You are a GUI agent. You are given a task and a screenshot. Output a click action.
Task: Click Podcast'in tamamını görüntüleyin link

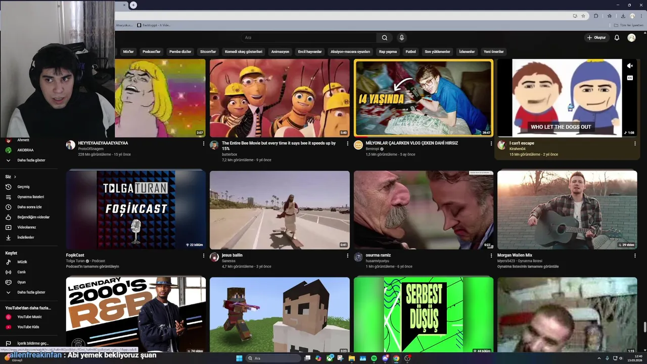coord(93,266)
